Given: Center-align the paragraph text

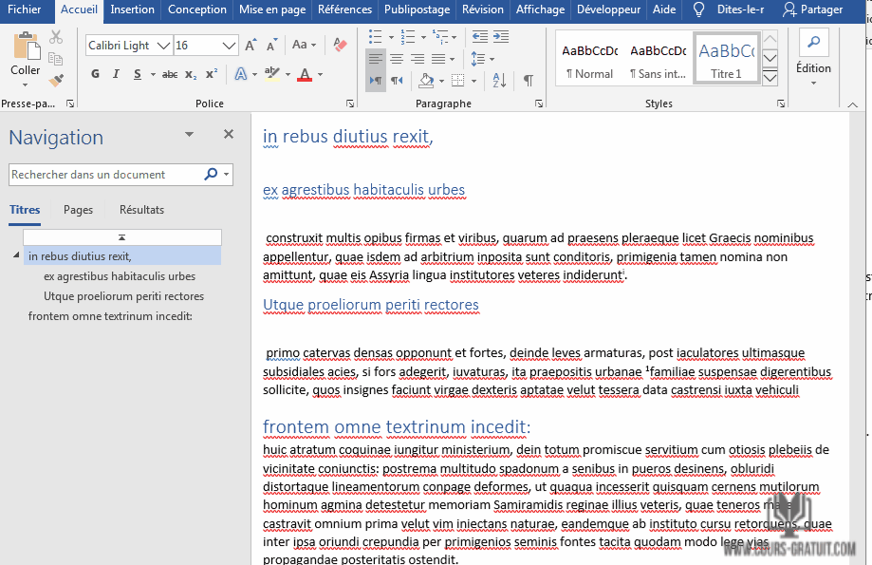Looking at the screenshot, I should coord(397,59).
